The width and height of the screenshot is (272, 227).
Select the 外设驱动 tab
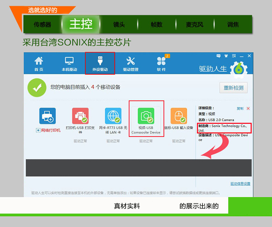coord(100,63)
